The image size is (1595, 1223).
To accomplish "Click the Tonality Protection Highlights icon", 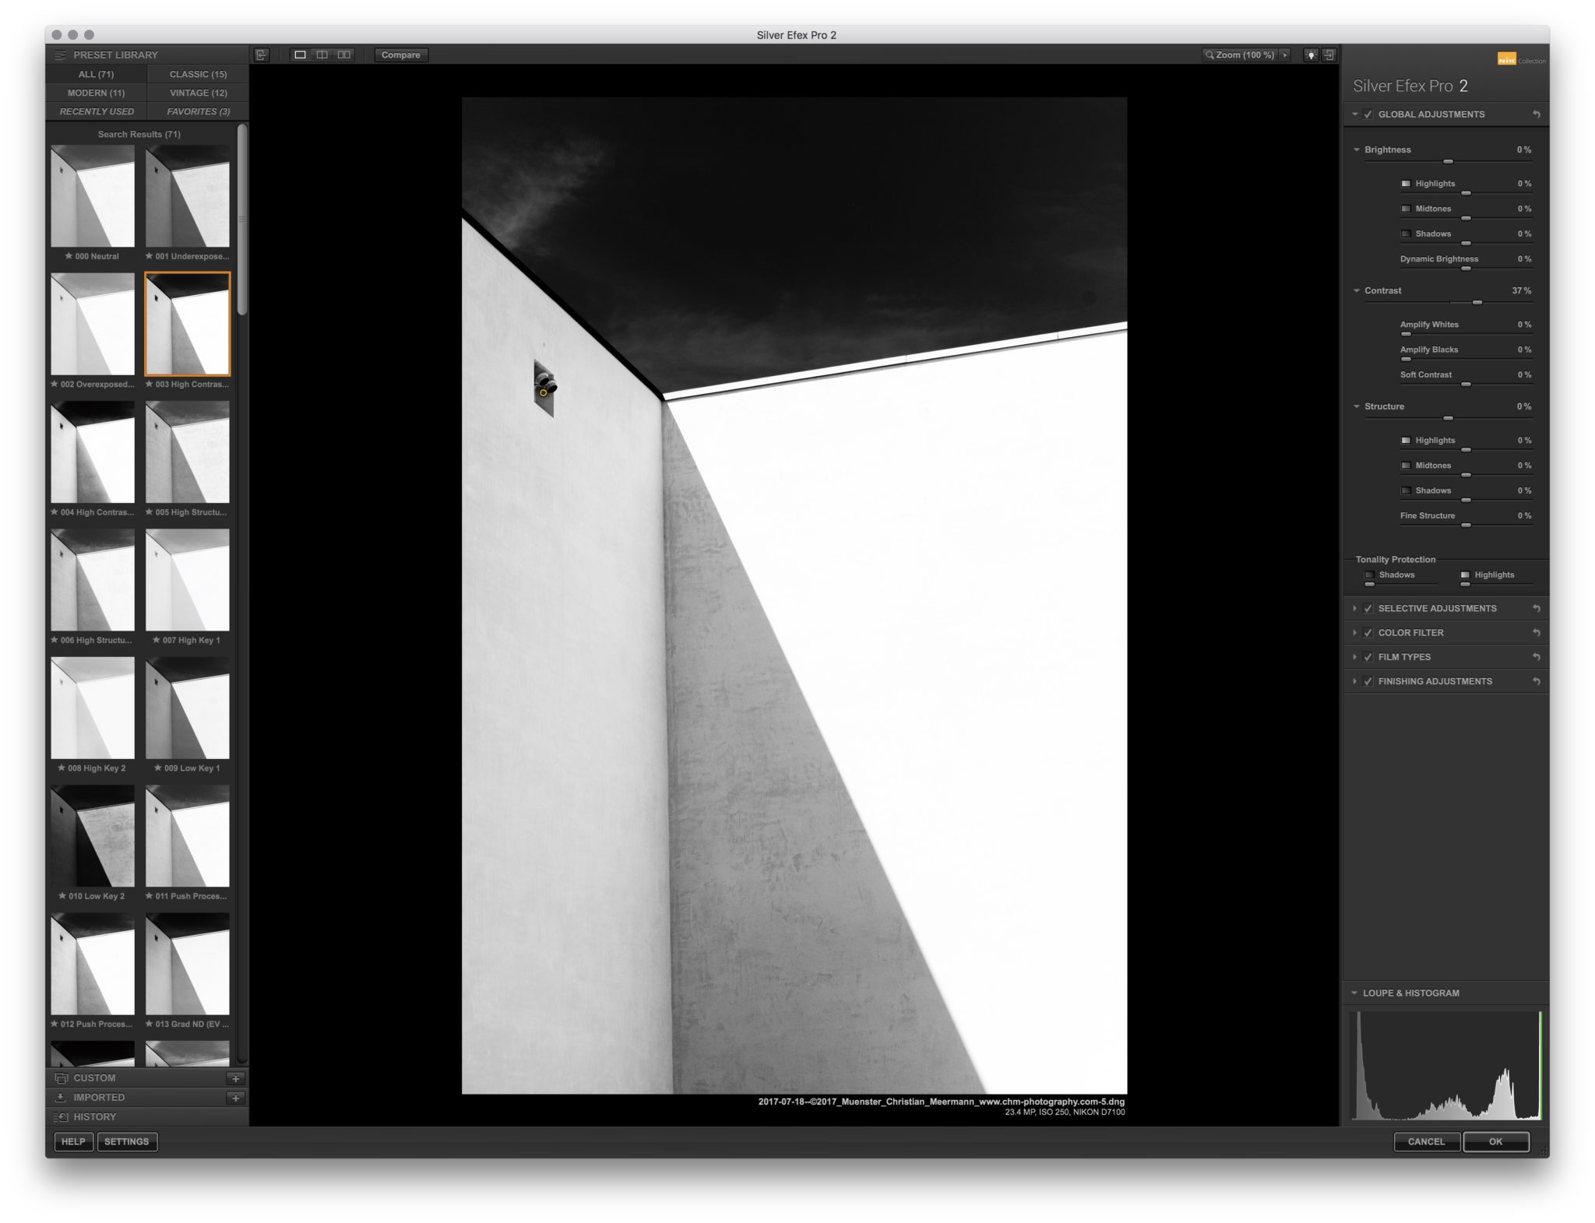I will tap(1465, 575).
